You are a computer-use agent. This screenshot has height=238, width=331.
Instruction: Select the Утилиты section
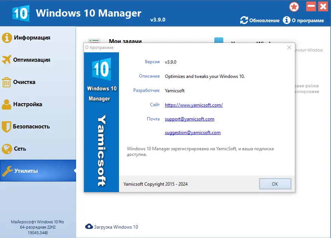38,171
